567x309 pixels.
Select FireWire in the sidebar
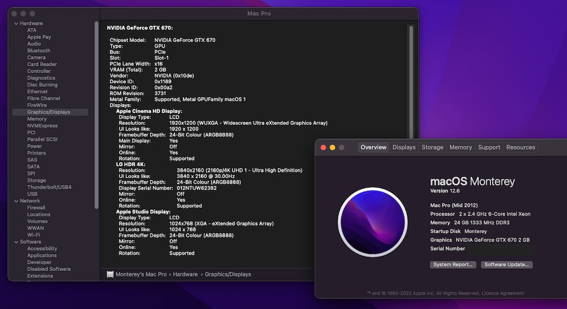point(37,105)
